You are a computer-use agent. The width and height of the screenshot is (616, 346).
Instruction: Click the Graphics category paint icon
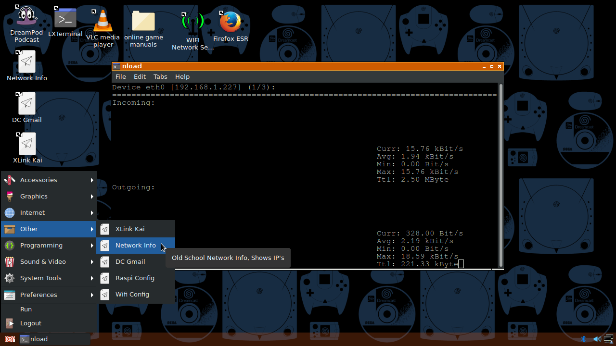coord(10,196)
